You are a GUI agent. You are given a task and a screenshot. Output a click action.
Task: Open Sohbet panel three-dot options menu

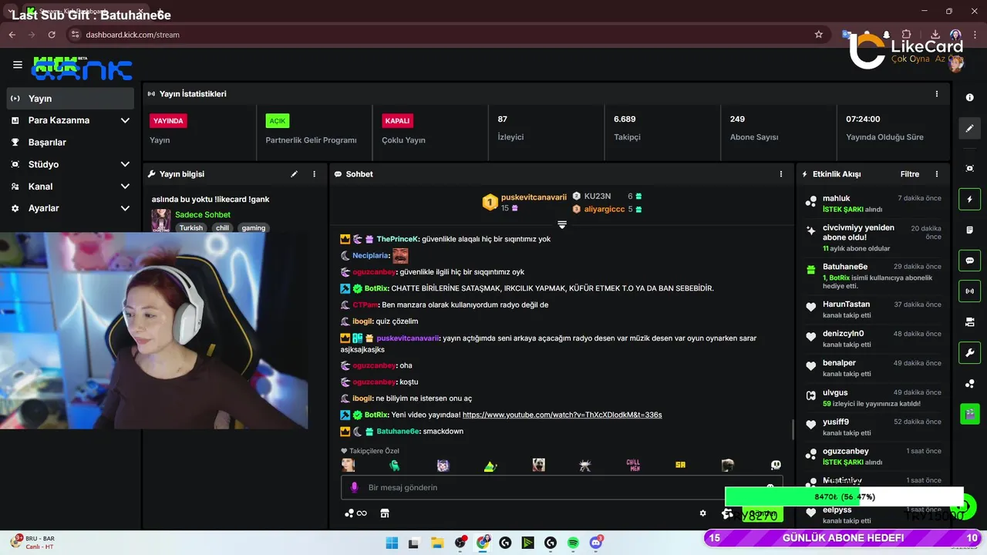tap(780, 174)
